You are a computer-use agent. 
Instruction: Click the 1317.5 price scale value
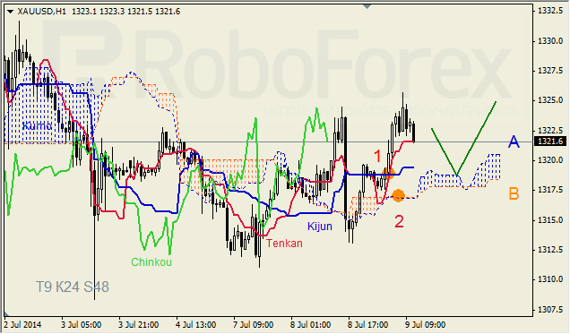point(550,190)
